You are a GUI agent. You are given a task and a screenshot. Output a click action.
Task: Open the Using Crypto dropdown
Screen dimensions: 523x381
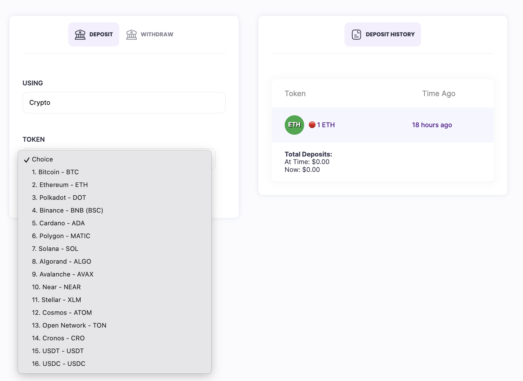pyautogui.click(x=124, y=103)
